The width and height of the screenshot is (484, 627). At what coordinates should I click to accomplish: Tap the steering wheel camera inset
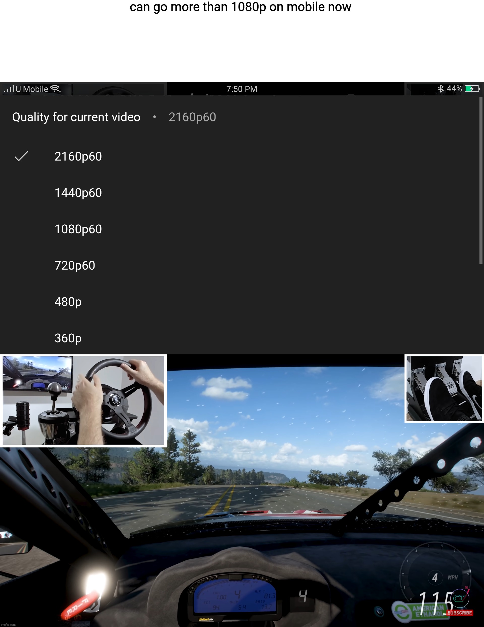click(x=83, y=401)
